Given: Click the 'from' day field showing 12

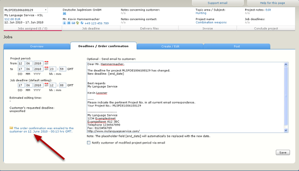Looking at the screenshot, I should tap(21, 63).
